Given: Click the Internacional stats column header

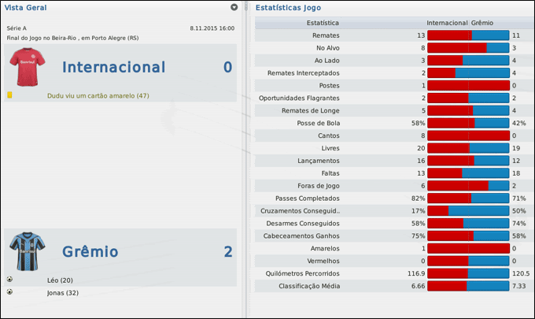Looking at the screenshot, I should [x=447, y=23].
